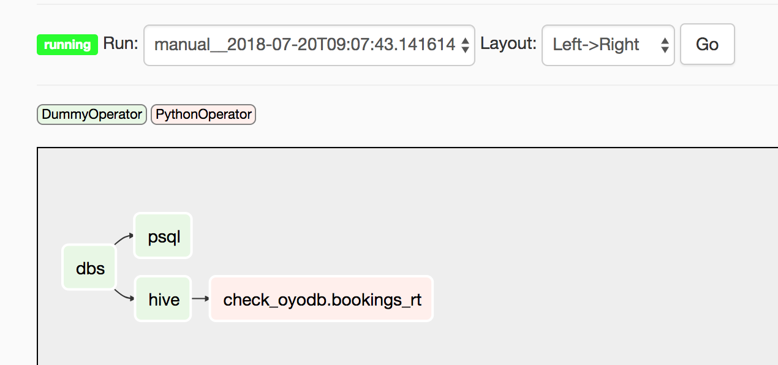
Task: Click the manual__2018-07-20 run ID text
Action: pos(304,45)
